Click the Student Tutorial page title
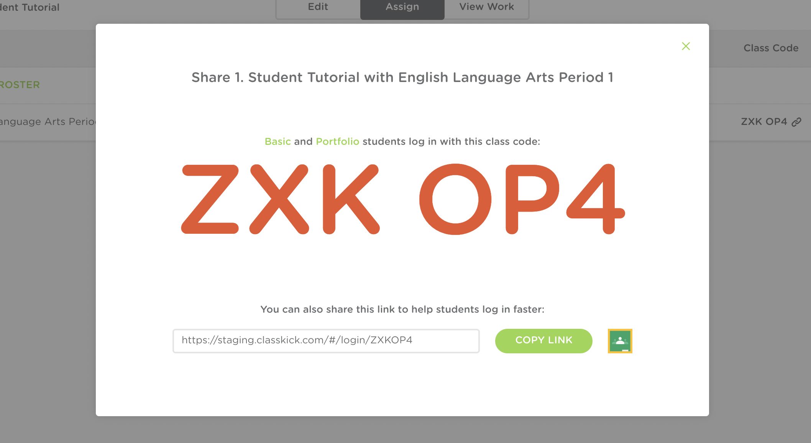This screenshot has height=443, width=811. click(30, 7)
